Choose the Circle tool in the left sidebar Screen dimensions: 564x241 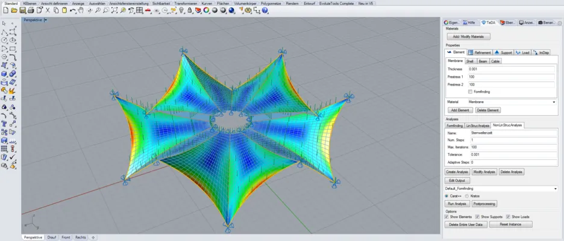coord(4,40)
